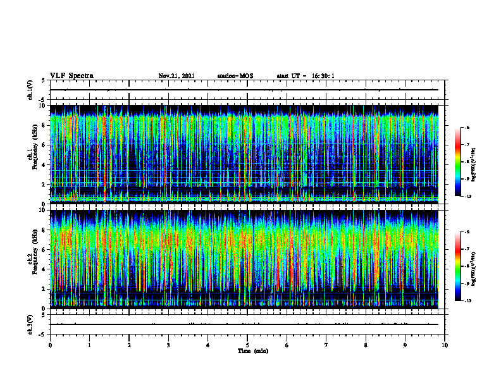Click the "2" kHz tick on ch.2 axis
501x387 pixels.
[x=44, y=289]
